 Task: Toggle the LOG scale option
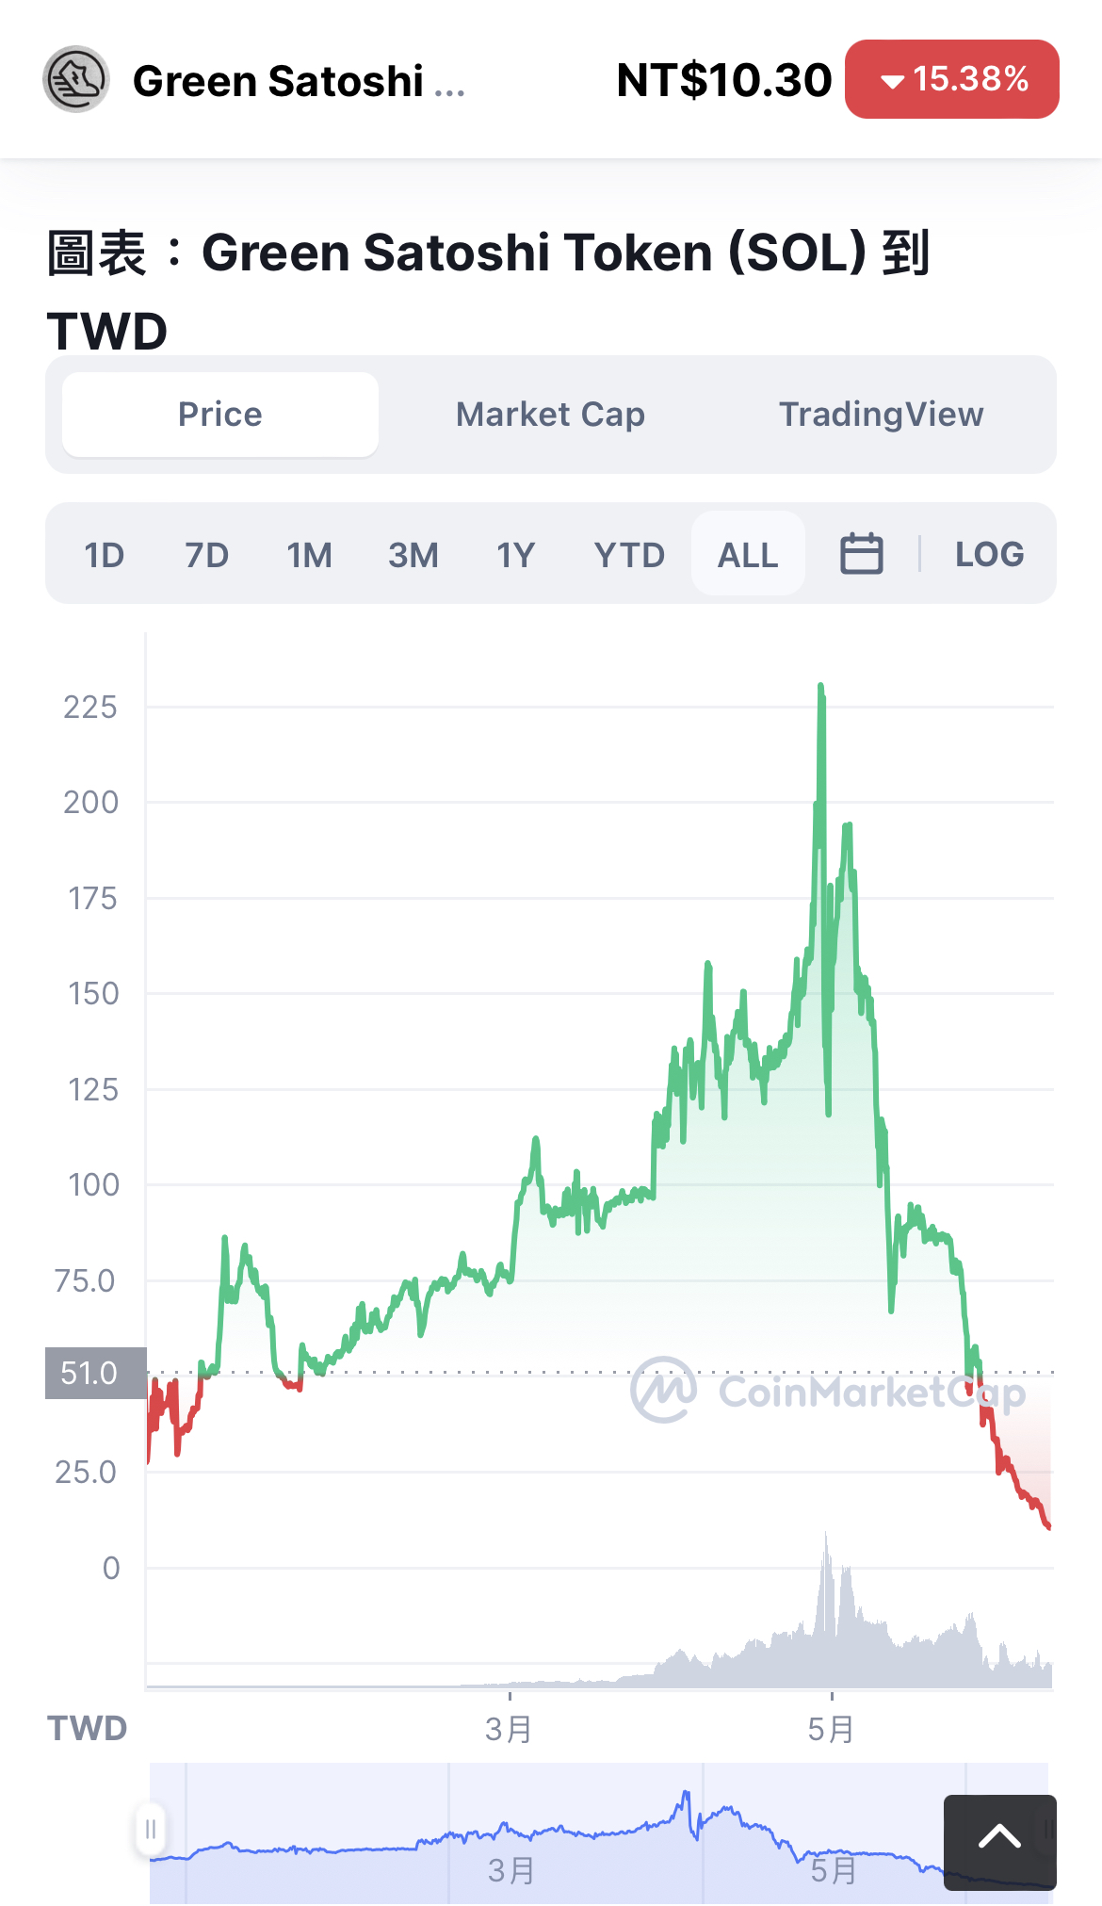click(989, 554)
